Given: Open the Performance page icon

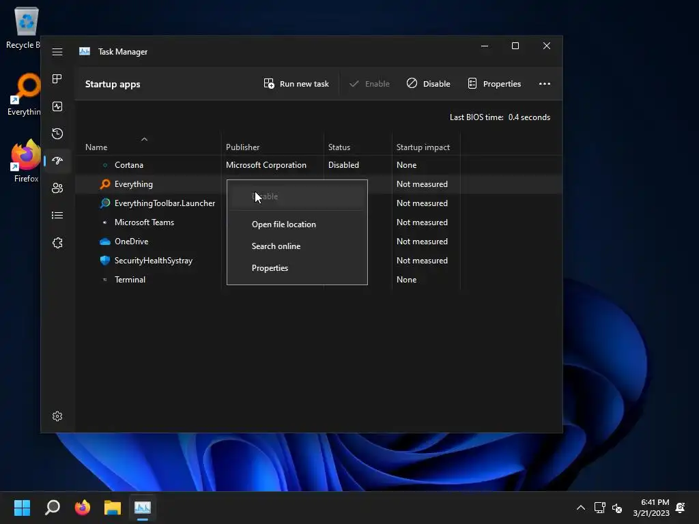Looking at the screenshot, I should click(57, 106).
